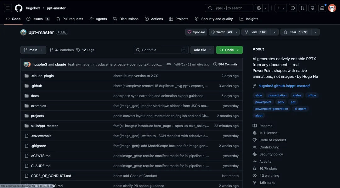
Task: Select the aippt topic tag
Action: (259, 115)
